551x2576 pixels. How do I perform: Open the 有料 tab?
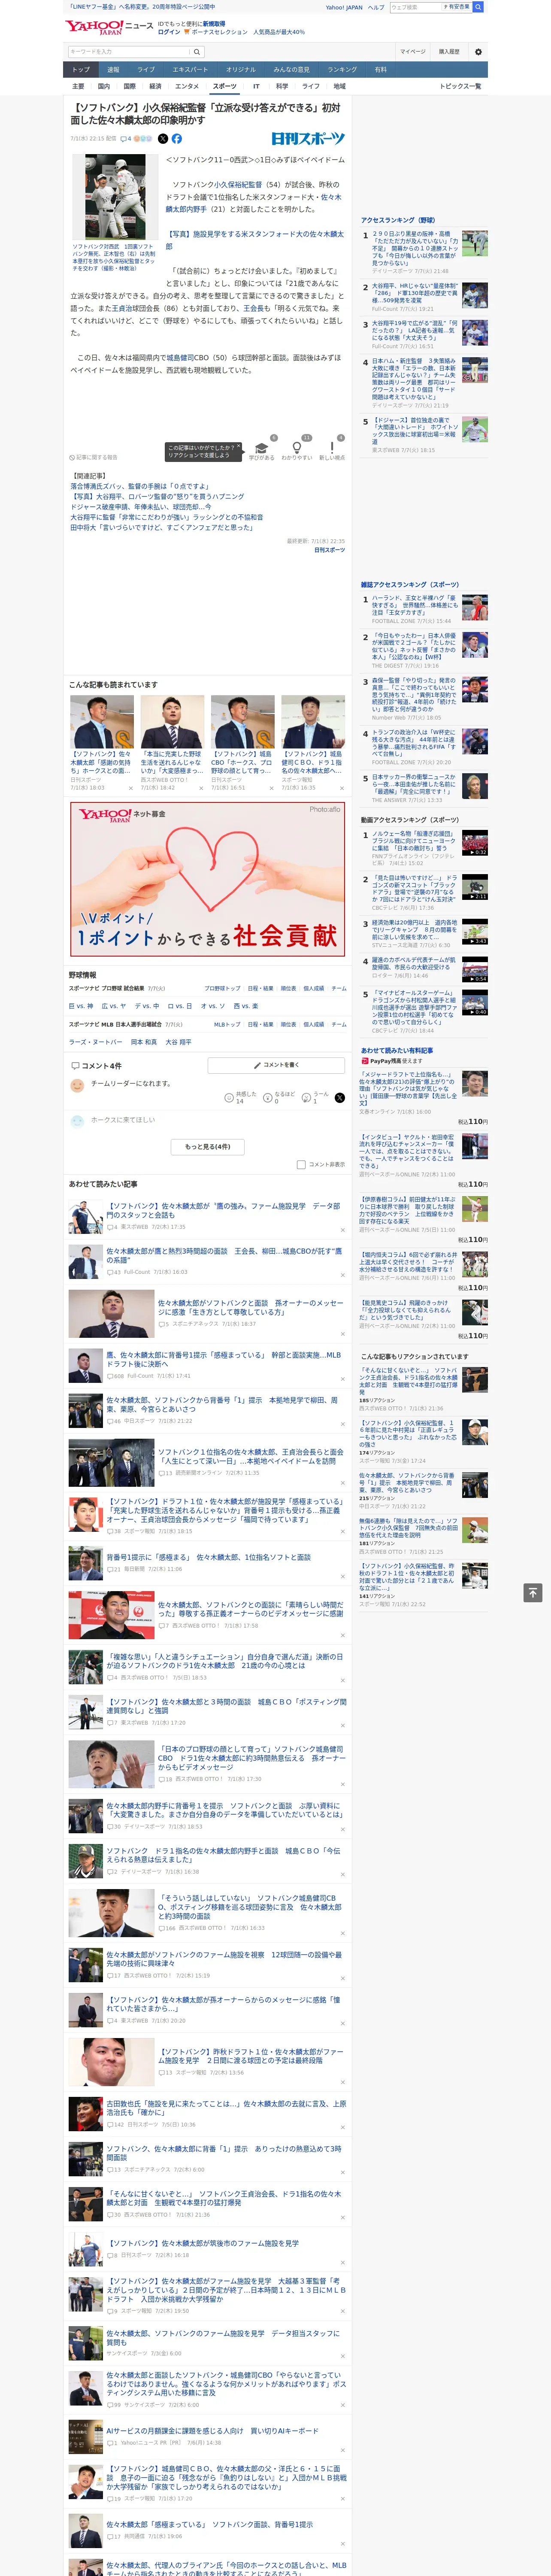tap(380, 70)
